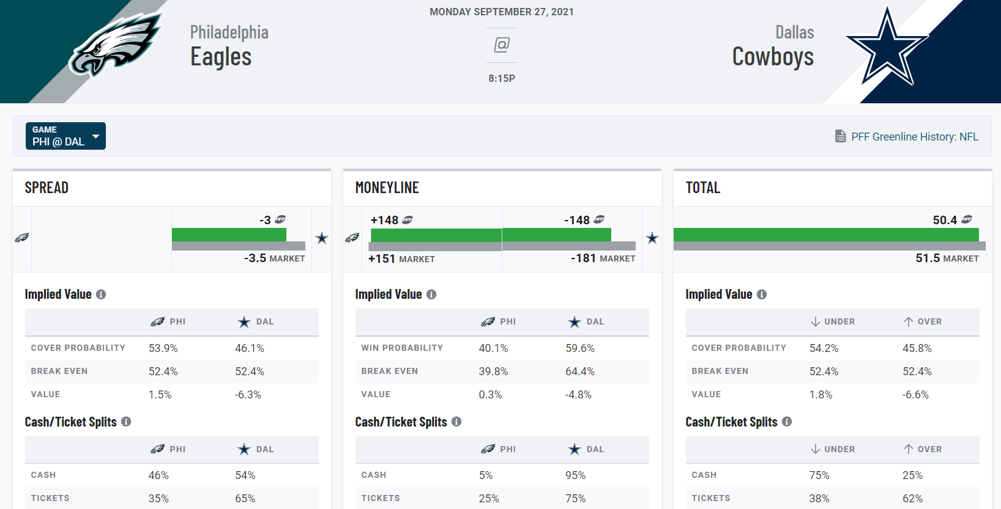Click 51.5 MARKET total value

pos(947,258)
